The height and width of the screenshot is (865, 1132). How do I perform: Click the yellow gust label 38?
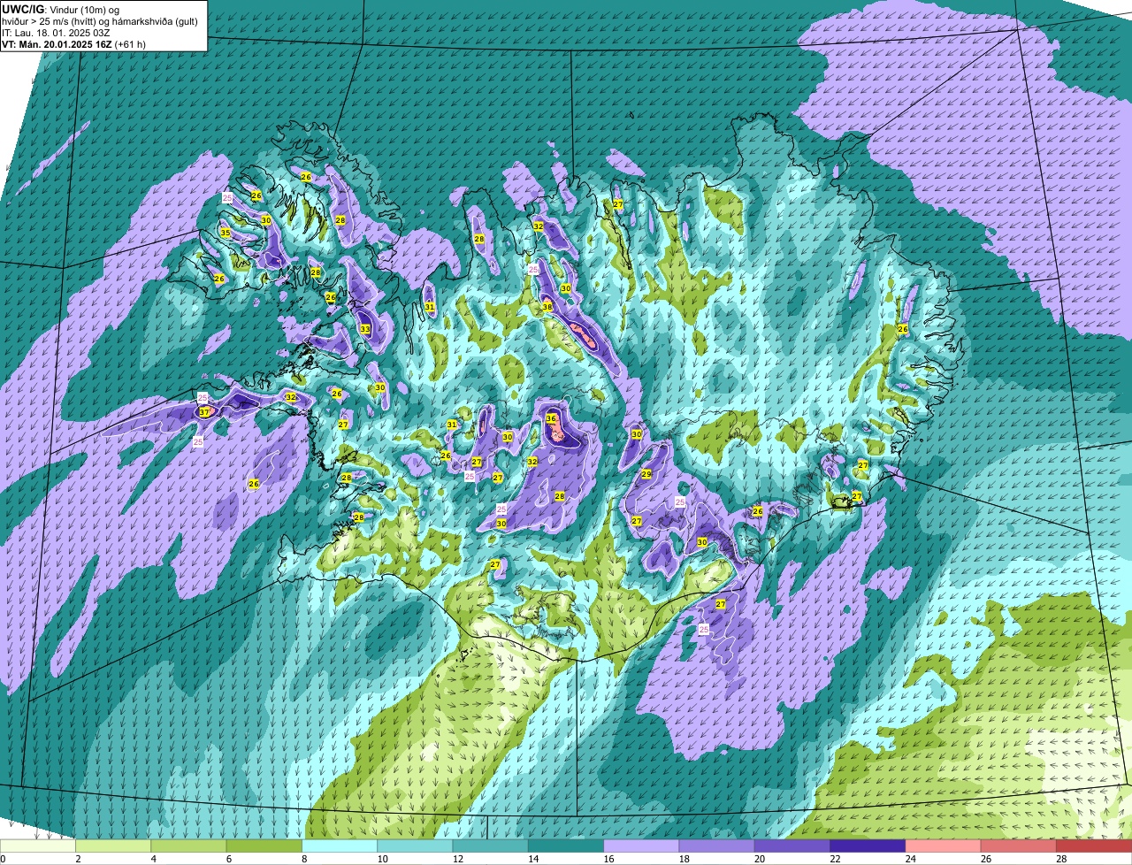pyautogui.click(x=547, y=307)
